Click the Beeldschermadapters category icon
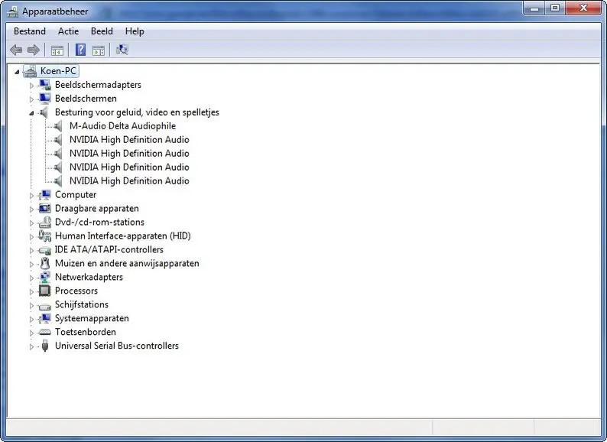The height and width of the screenshot is (442, 607). pos(45,85)
